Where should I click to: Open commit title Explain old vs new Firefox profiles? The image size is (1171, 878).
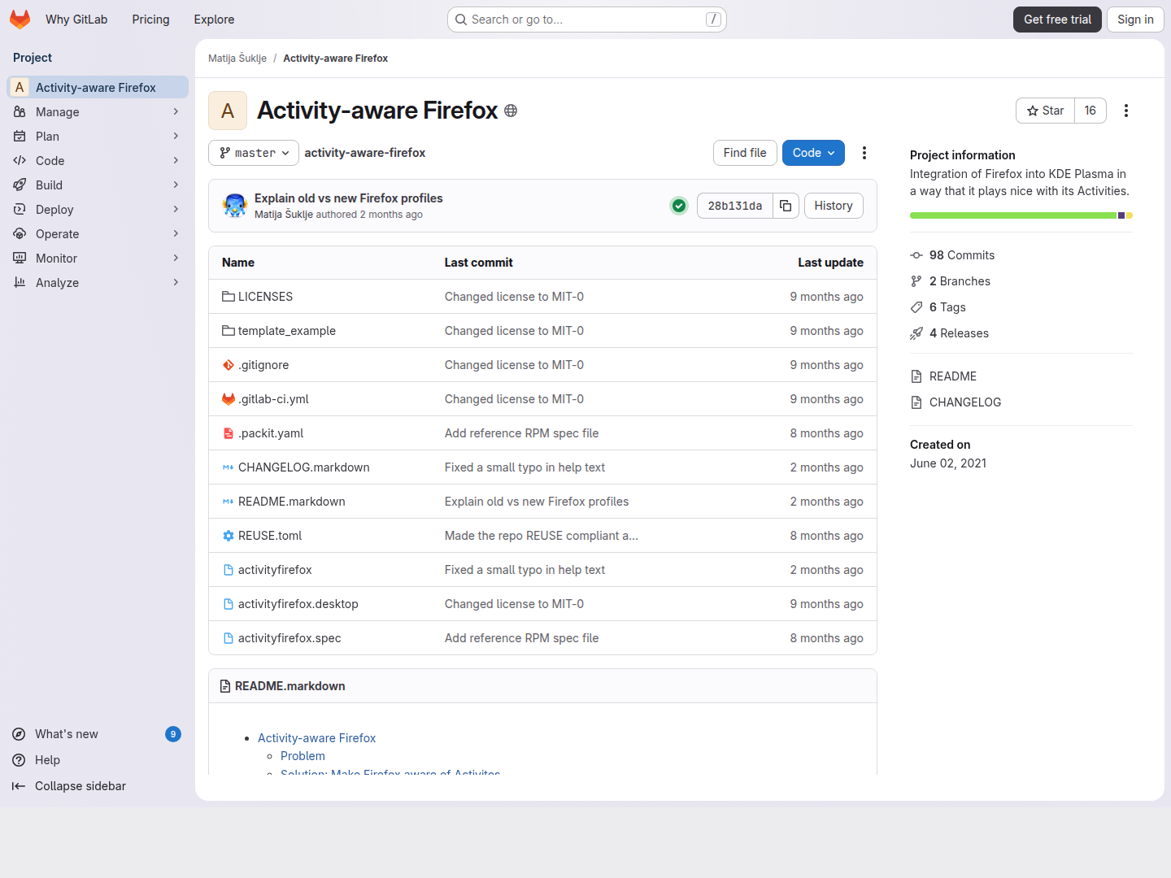click(x=349, y=198)
